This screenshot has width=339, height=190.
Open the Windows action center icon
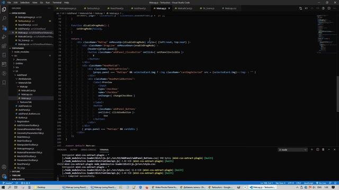pos(333,187)
